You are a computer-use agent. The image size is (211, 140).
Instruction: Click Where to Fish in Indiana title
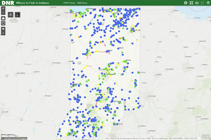pyautogui.click(x=32, y=3)
